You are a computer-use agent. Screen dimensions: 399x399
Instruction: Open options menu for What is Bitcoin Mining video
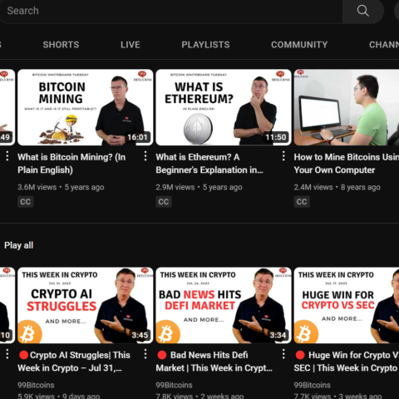pyautogui.click(x=145, y=156)
